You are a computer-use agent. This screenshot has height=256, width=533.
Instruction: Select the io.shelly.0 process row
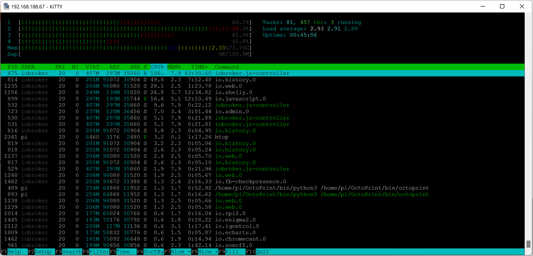click(x=263, y=92)
